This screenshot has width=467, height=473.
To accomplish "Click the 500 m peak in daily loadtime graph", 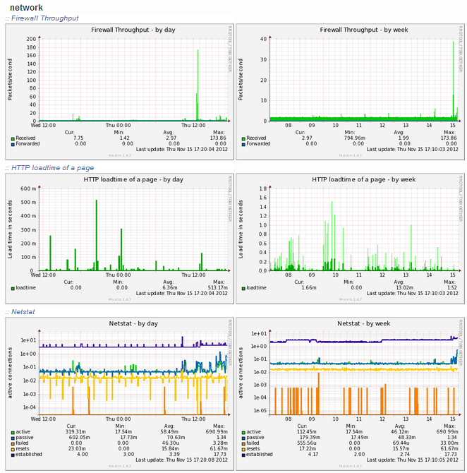I will click(x=97, y=235).
